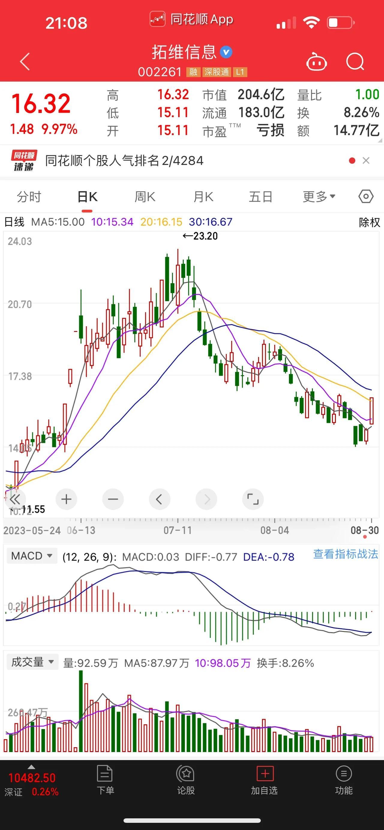This screenshot has height=830, width=384.
Task: Move chart left with the previous arrow
Action: click(x=159, y=499)
